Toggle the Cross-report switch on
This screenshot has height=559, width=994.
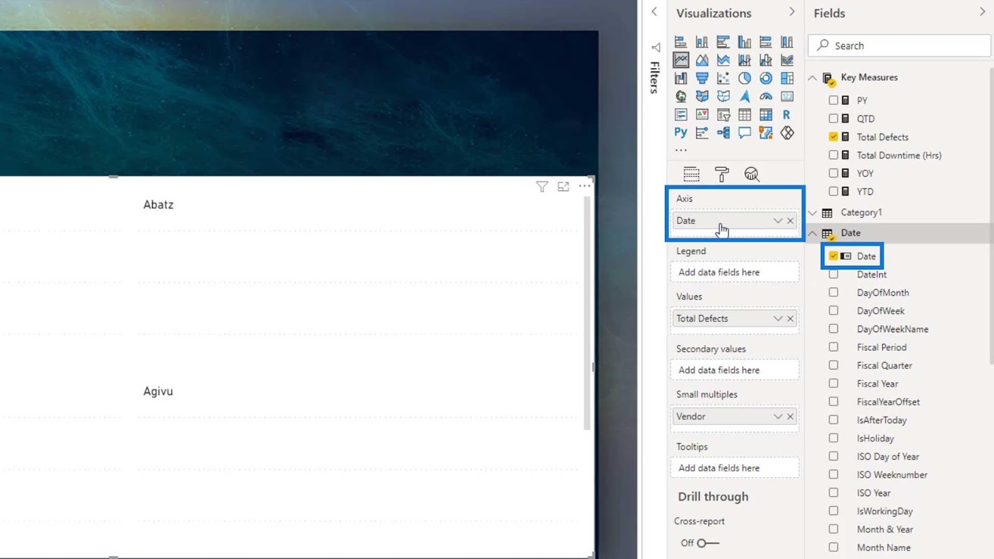click(x=708, y=543)
